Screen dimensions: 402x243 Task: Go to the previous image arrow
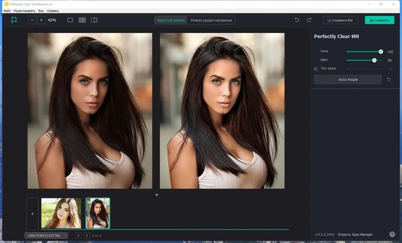coord(78,235)
